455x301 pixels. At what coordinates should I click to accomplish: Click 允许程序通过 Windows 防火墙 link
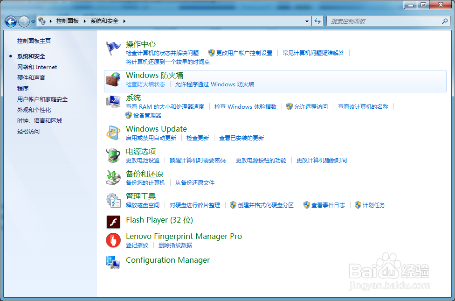pos(215,84)
